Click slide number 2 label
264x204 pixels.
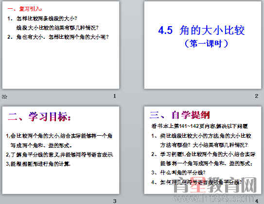pos(256,96)
